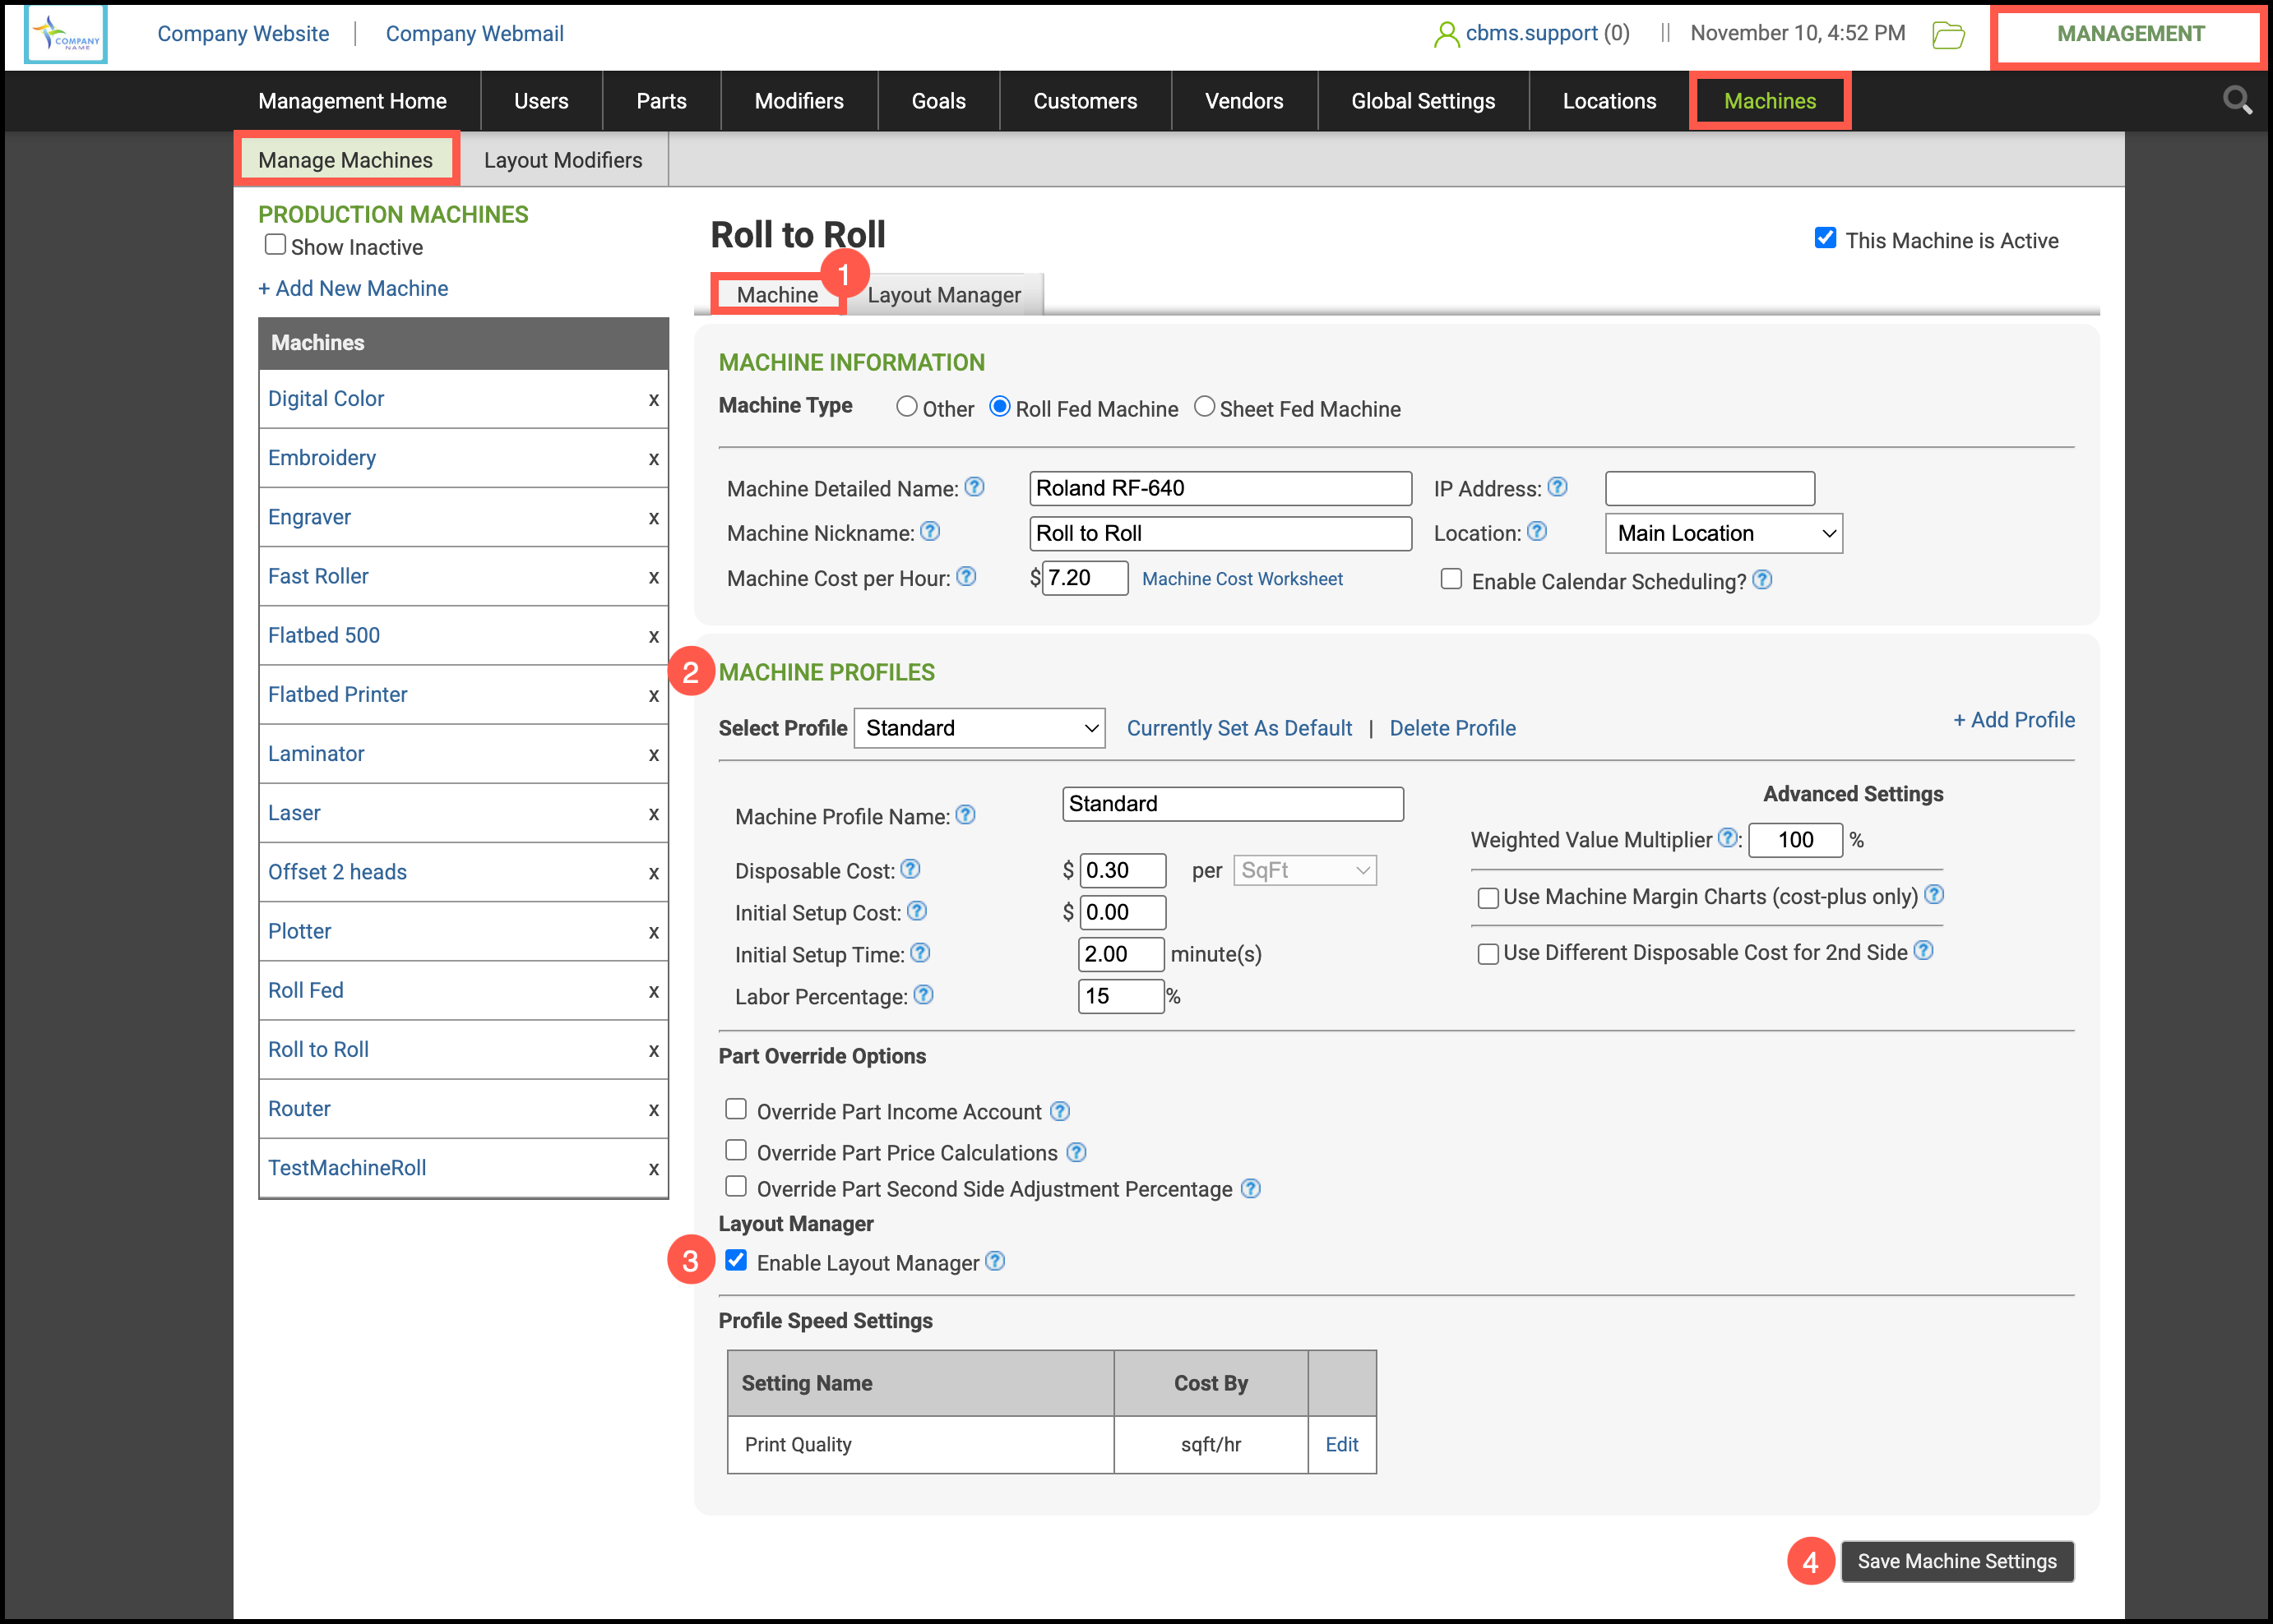Image resolution: width=2273 pixels, height=1624 pixels.
Task: Click the company logo icon
Action: tap(66, 35)
